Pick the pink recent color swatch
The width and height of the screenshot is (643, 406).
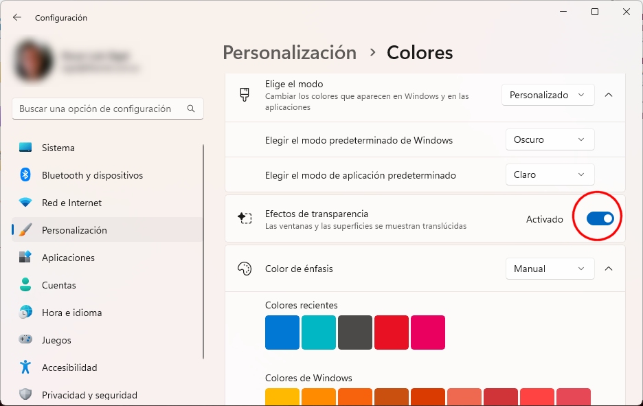point(428,332)
